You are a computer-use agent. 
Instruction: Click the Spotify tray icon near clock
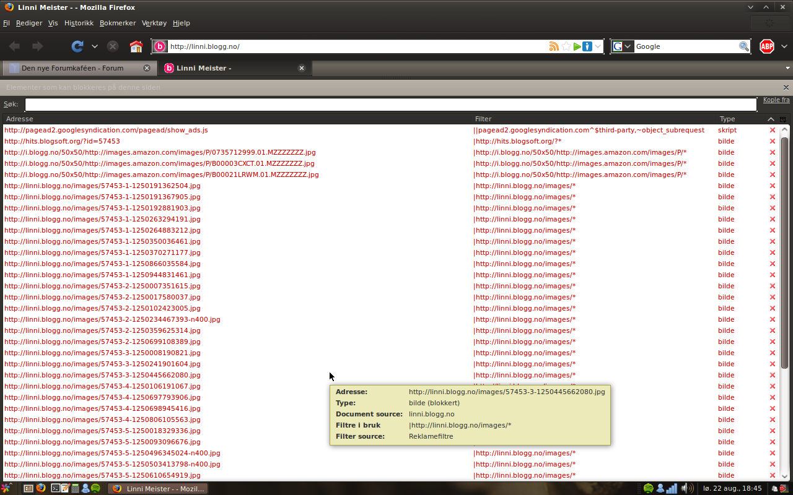tap(649, 488)
